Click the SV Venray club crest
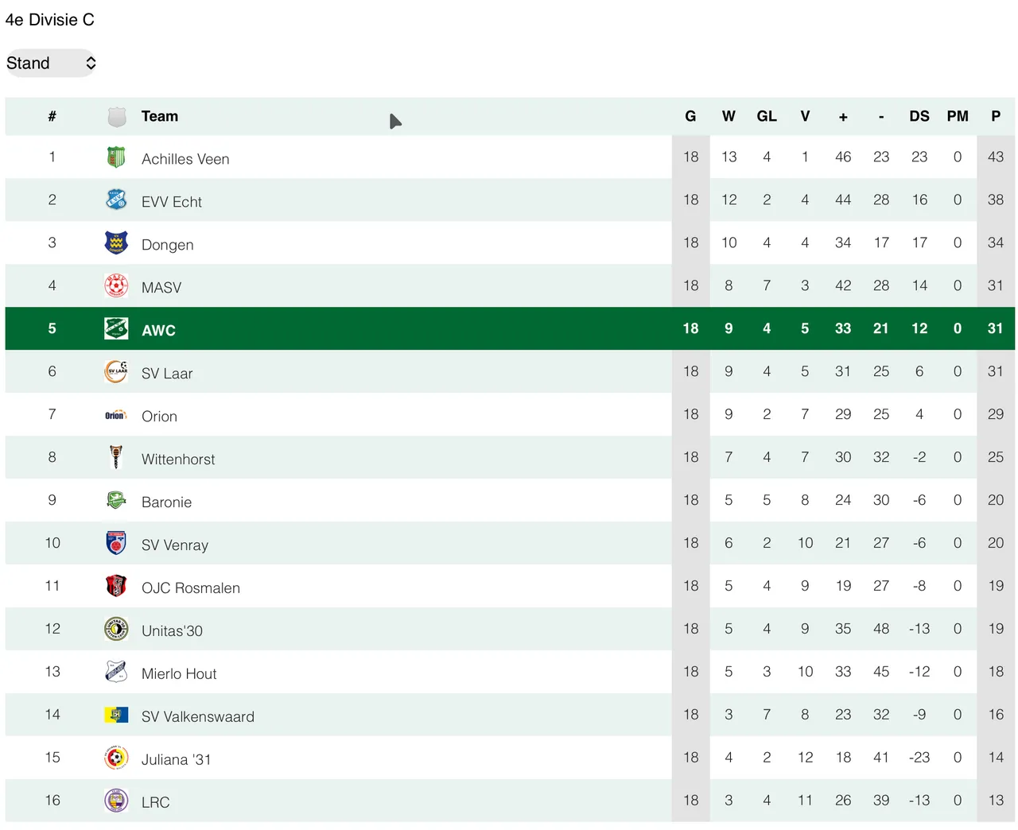Screen dimensions: 1018x830 click(x=116, y=543)
